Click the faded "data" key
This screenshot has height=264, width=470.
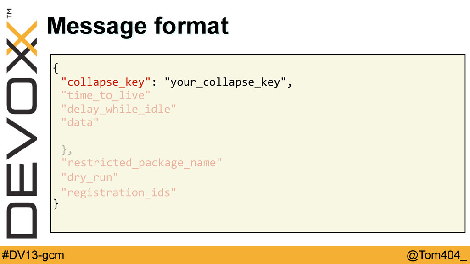pos(80,122)
